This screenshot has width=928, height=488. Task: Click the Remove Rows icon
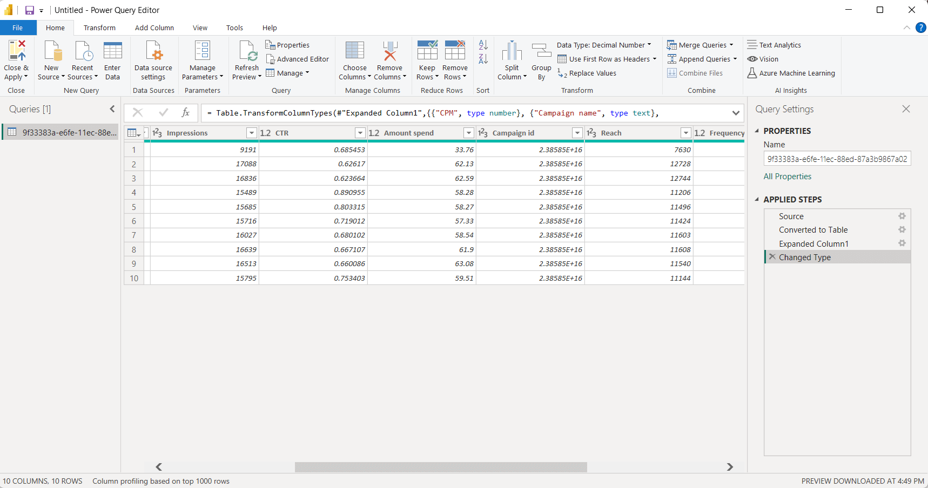pyautogui.click(x=455, y=50)
